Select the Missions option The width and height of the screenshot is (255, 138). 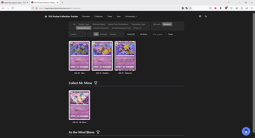pos(167,24)
